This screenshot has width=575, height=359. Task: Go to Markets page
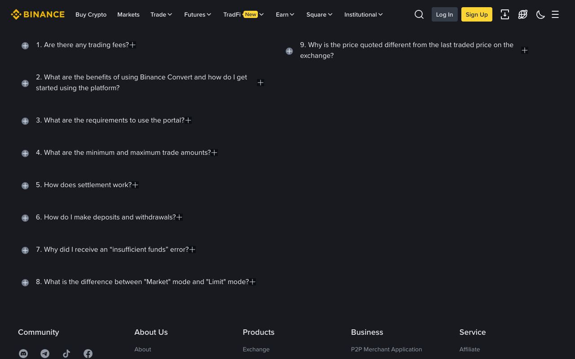tap(128, 14)
